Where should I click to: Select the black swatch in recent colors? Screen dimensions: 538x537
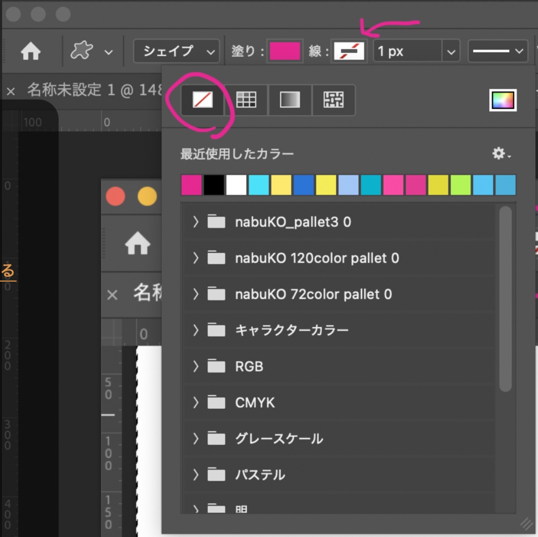213,185
